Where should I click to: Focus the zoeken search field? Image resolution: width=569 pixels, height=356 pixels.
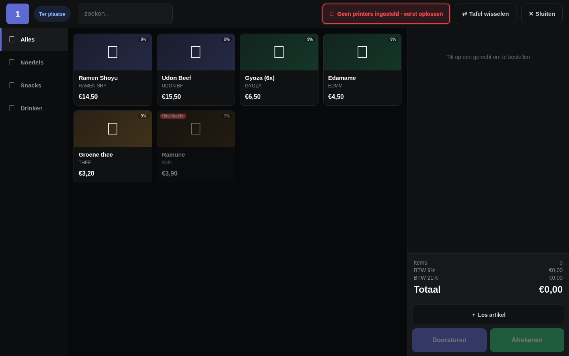pos(125,14)
